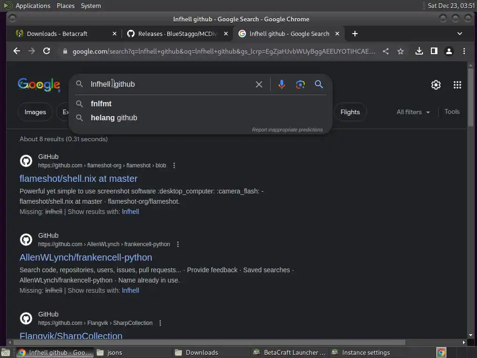Open search Tools button
Screen dimensions: 477x358
coord(452,112)
